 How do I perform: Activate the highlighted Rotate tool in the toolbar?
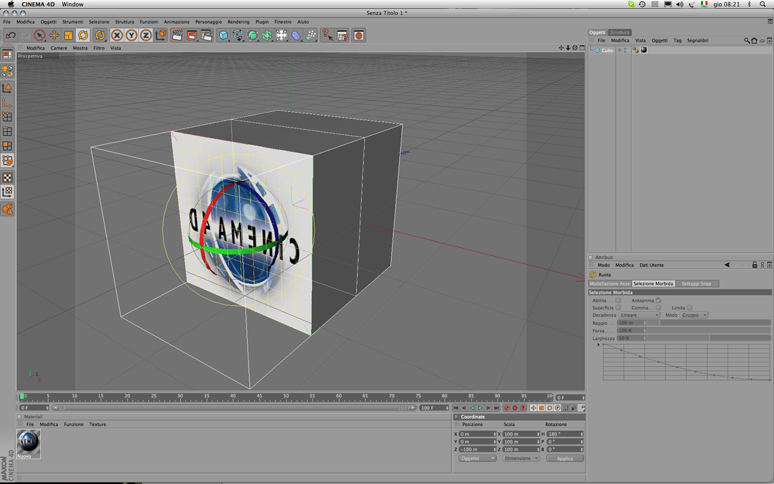[83, 35]
